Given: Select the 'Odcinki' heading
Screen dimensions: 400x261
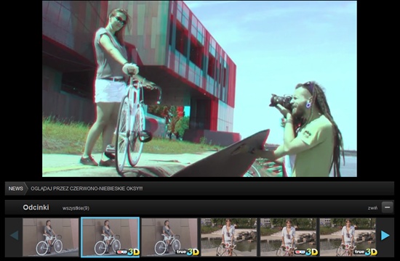Looking at the screenshot, I should pos(36,207).
